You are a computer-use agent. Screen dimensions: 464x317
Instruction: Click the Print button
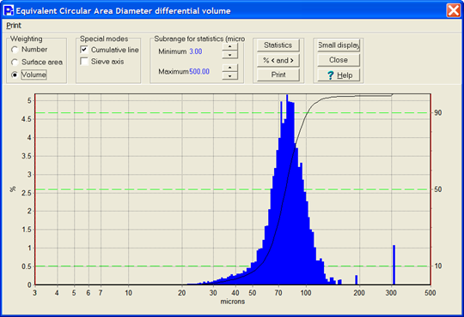click(278, 75)
